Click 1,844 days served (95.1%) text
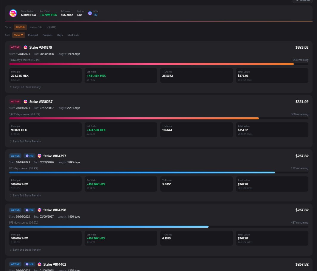The image size is (317, 271). (x=25, y=60)
